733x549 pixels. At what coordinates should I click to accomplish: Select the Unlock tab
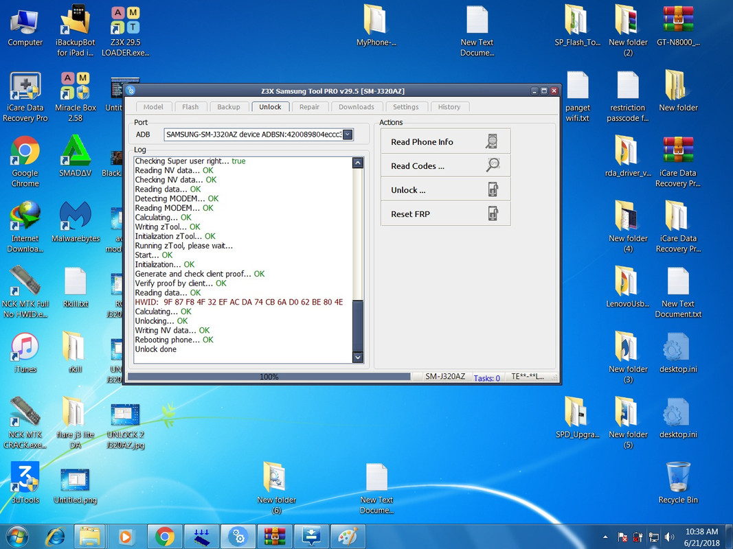point(270,107)
